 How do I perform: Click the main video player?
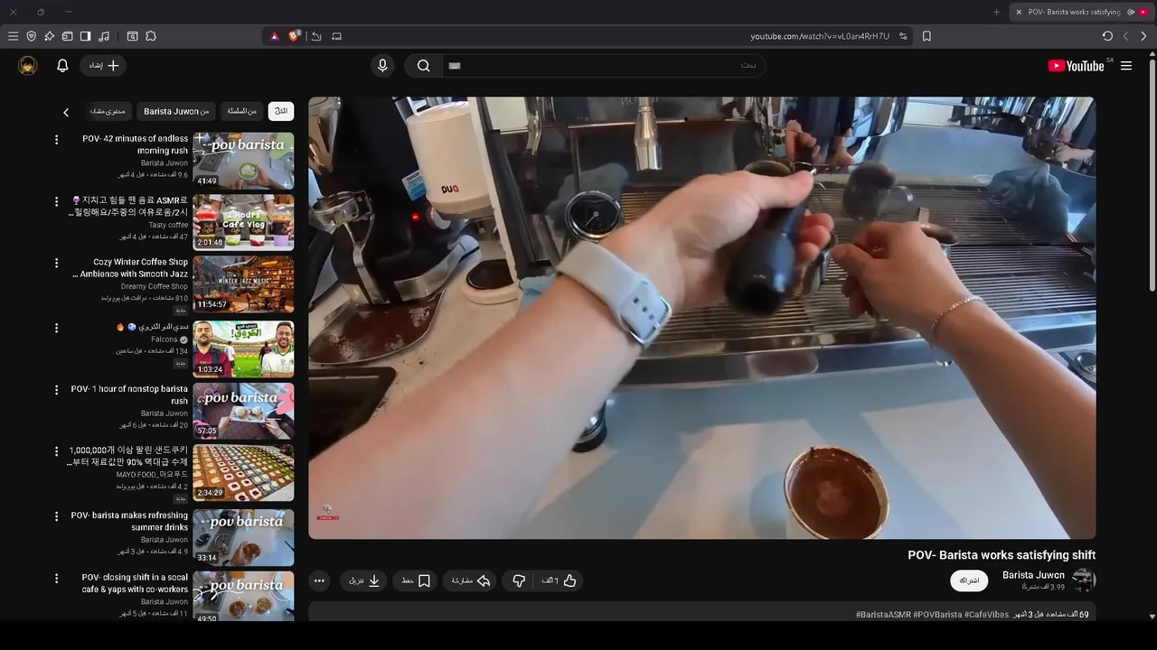pos(702,318)
